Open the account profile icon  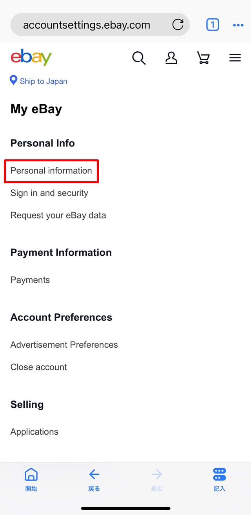171,58
